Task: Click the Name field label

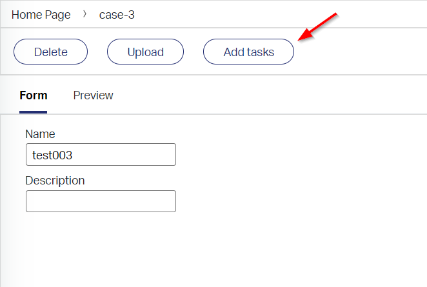Action: pyautogui.click(x=40, y=134)
